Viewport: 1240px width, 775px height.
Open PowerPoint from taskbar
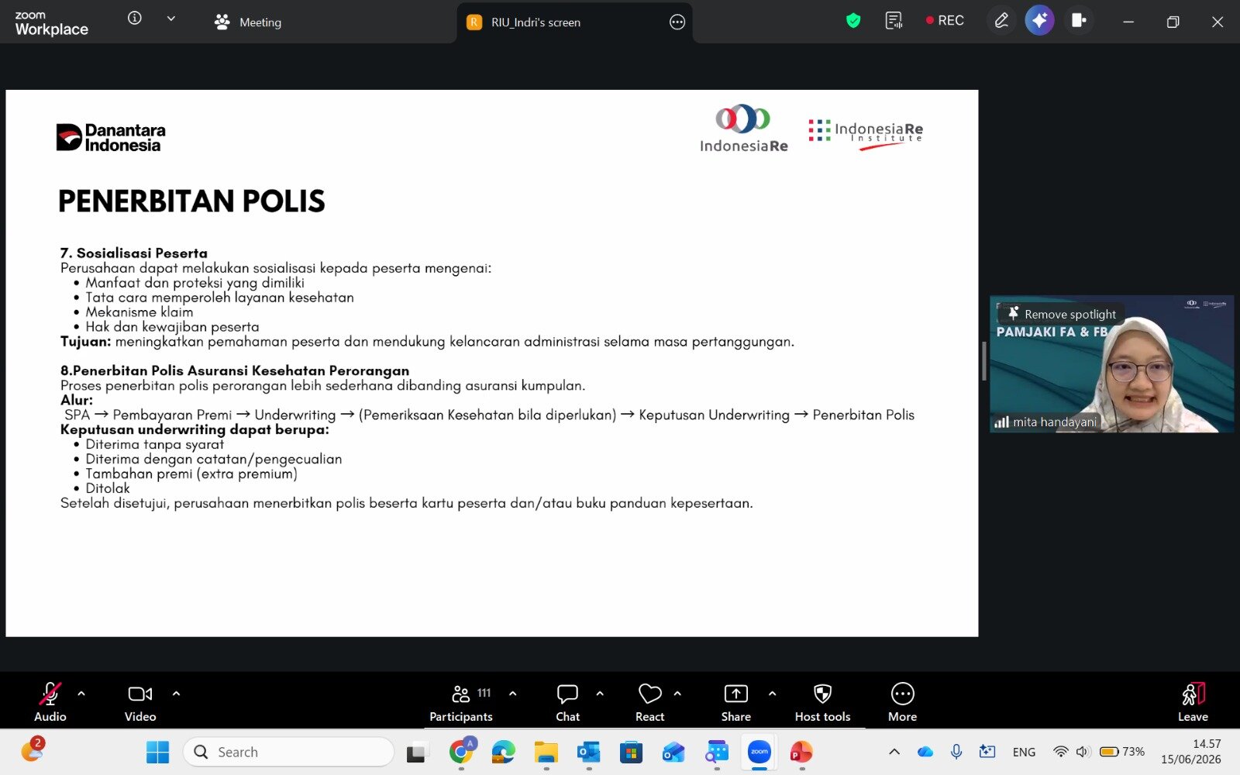click(x=801, y=753)
